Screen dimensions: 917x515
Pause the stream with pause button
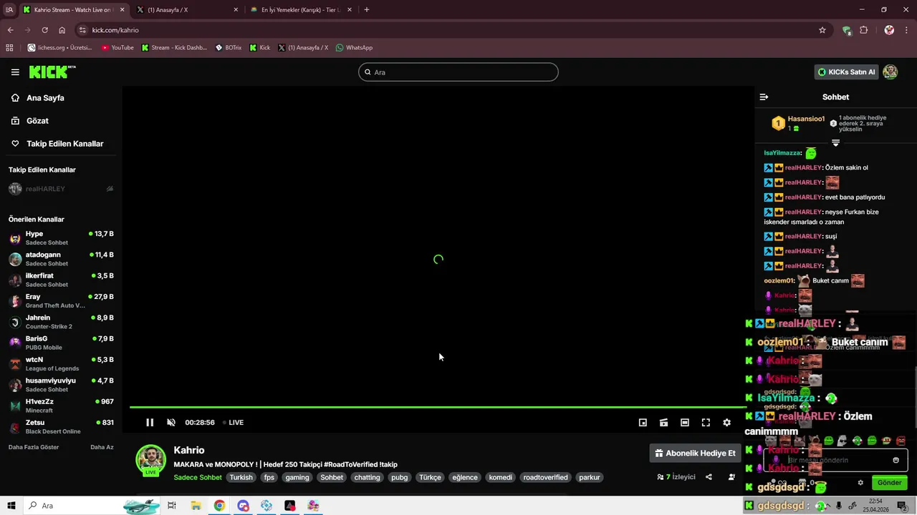(x=150, y=423)
